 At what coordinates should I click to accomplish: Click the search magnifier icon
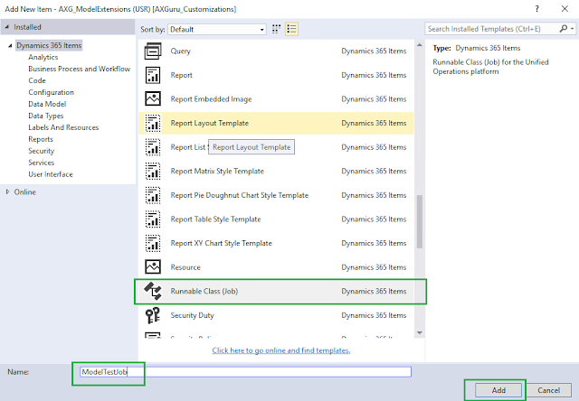point(563,28)
